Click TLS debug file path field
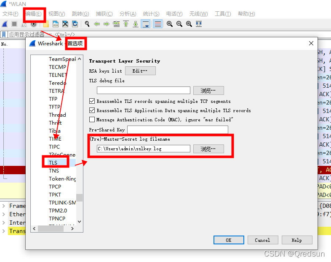 point(144,90)
